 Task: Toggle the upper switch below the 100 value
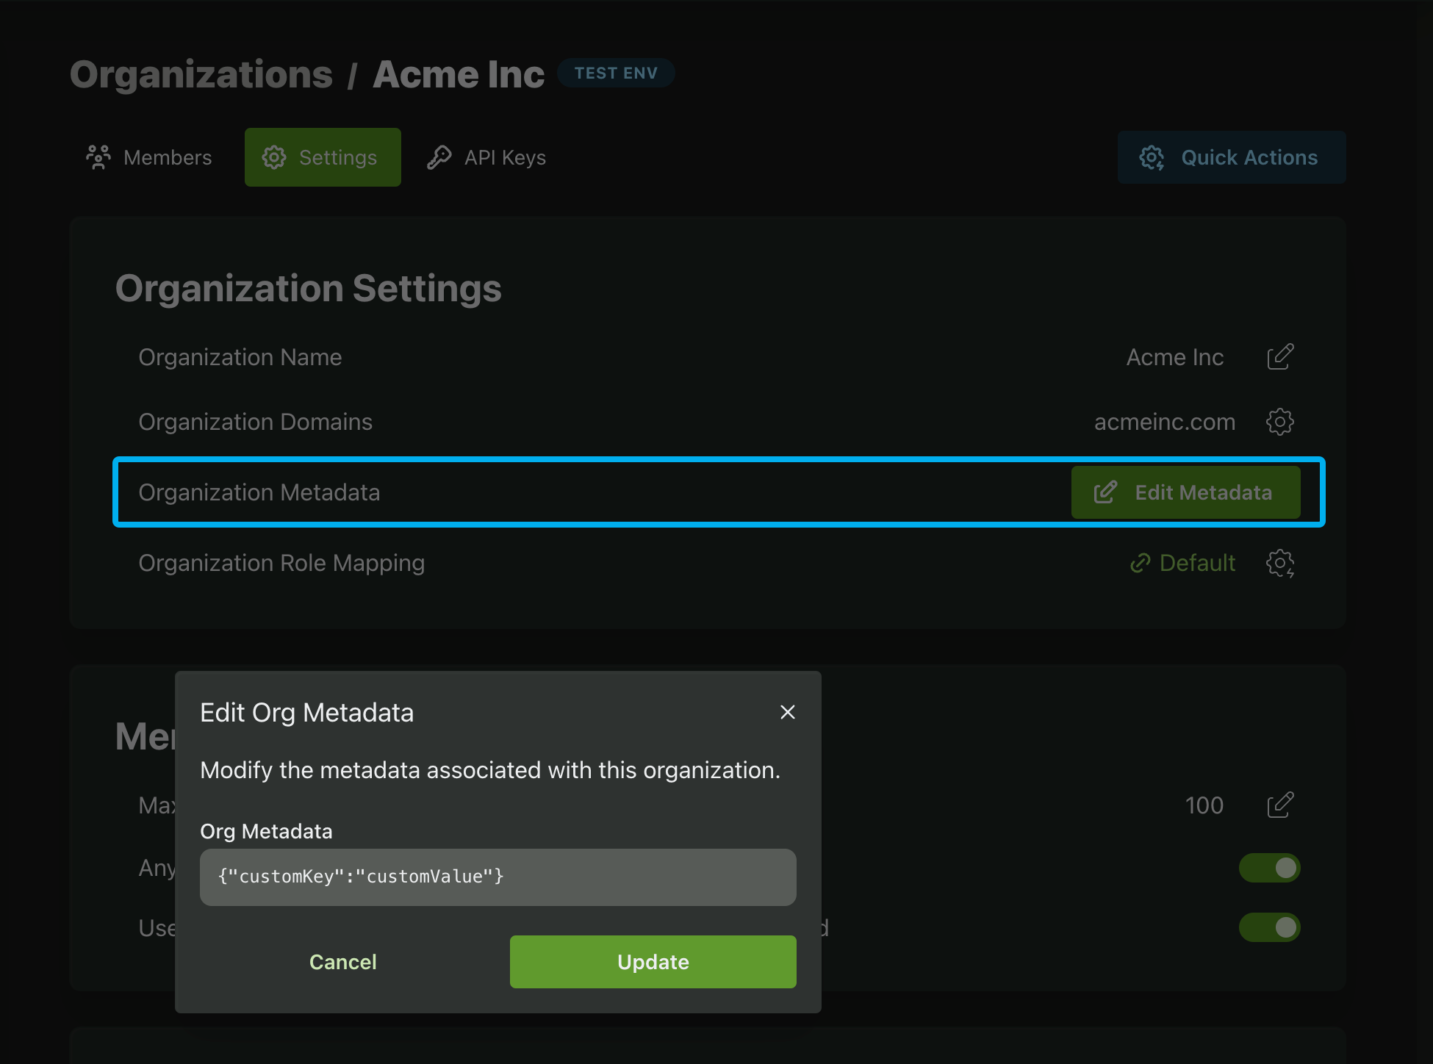click(x=1270, y=868)
